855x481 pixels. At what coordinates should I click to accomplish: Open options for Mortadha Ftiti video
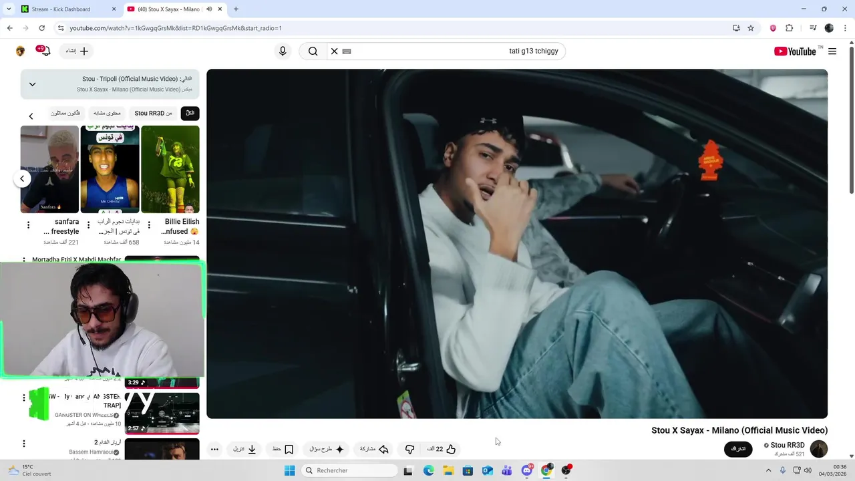pos(24,259)
